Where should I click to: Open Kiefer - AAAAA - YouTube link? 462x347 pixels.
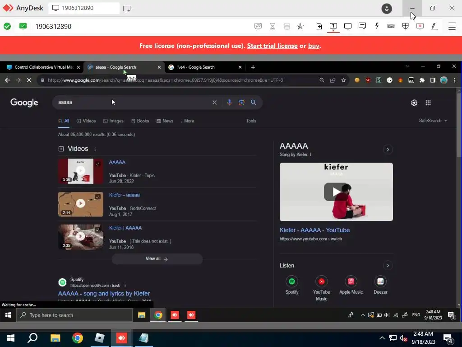point(314,230)
